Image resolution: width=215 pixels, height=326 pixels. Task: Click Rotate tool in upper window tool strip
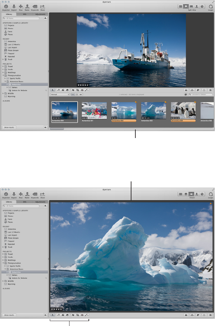tap(58, 90)
